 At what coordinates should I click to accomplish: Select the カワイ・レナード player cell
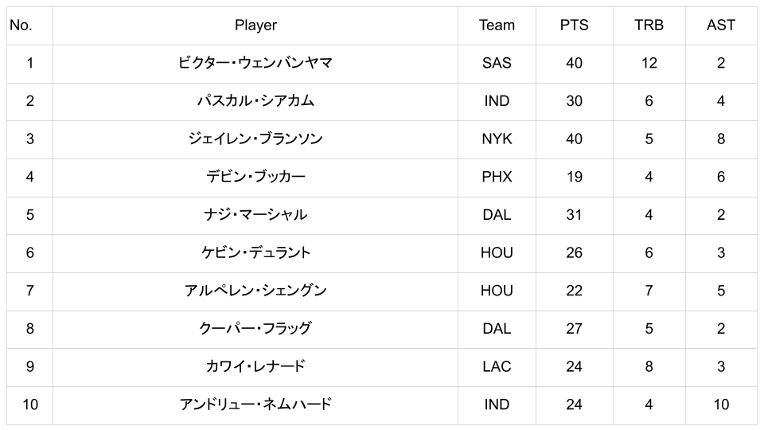pyautogui.click(x=255, y=366)
